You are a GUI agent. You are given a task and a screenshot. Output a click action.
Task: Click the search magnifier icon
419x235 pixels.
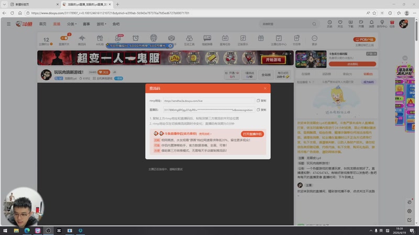point(314,24)
